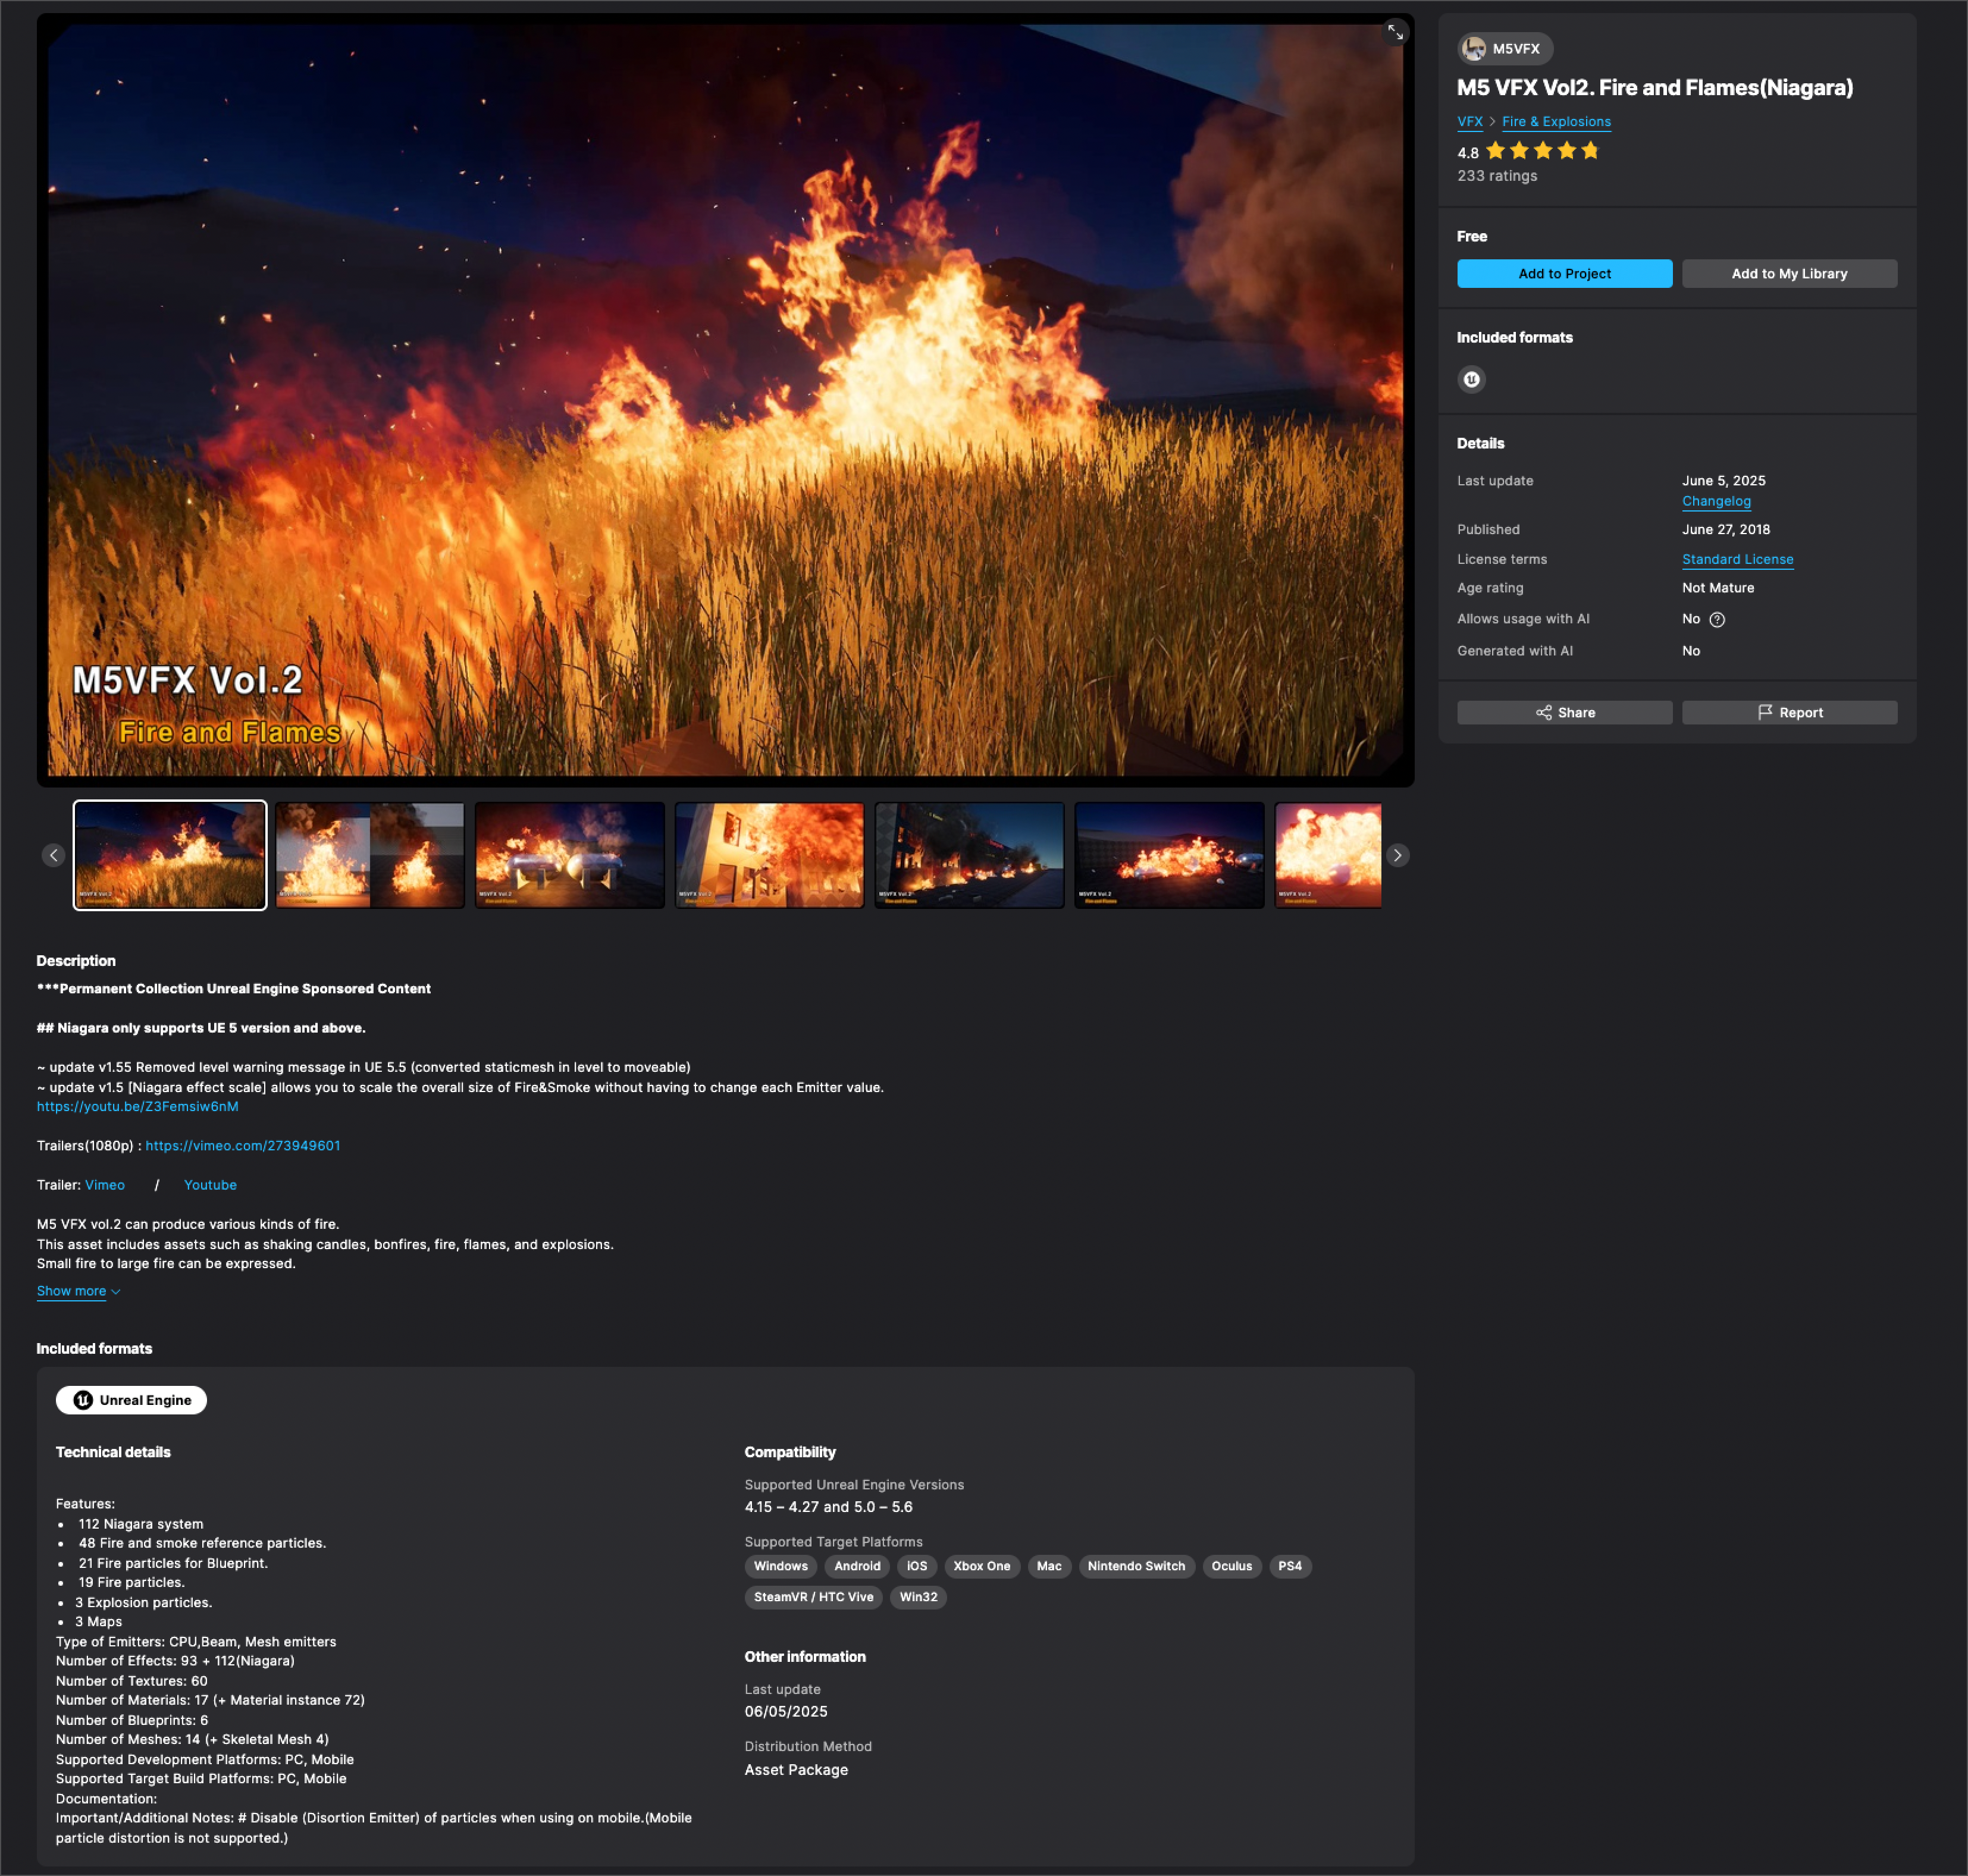
Task: Select the seventh explosion thumbnail
Action: pyautogui.click(x=1328, y=855)
